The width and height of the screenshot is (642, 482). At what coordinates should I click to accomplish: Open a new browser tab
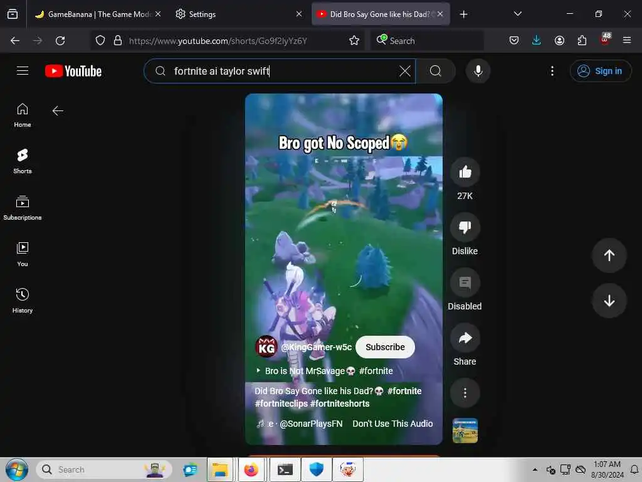(463, 14)
